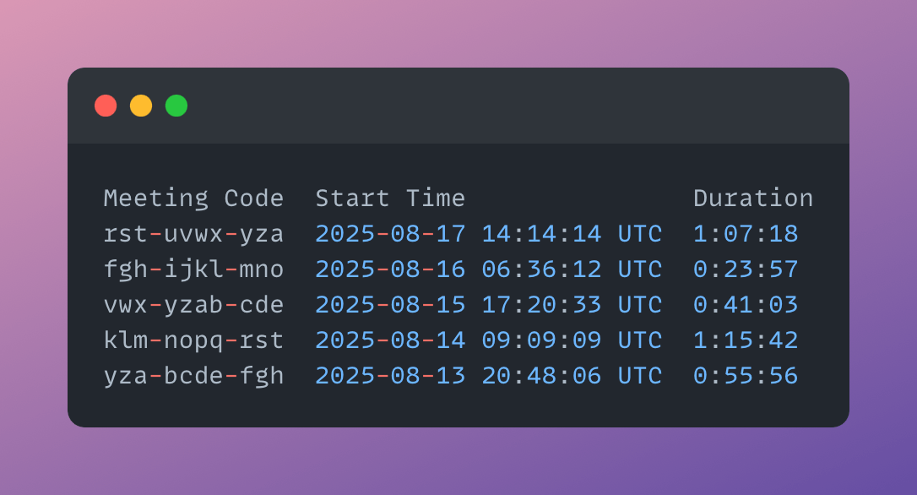
Task: Click the green maximize window dot
Action: point(176,106)
